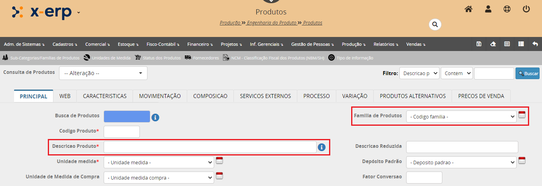This screenshot has width=542, height=186.
Task: Click the round magnifier search icon
Action: (435, 25)
